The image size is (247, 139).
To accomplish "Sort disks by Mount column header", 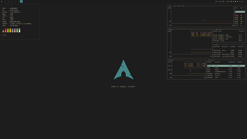I will tap(225, 47).
